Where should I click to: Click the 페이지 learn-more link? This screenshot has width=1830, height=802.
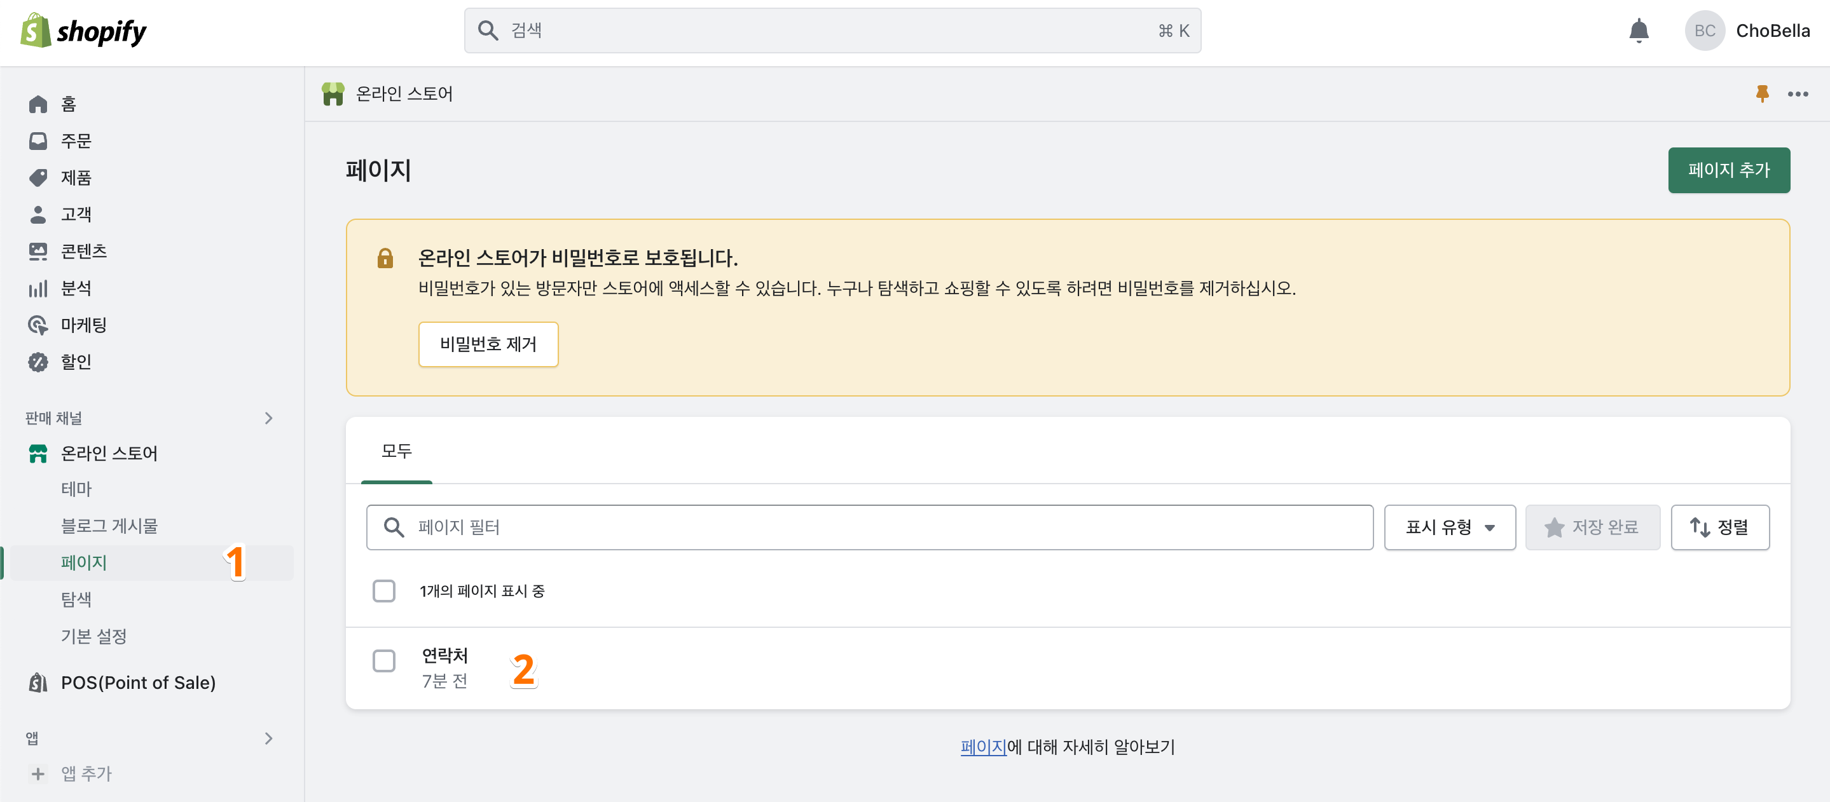pyautogui.click(x=982, y=747)
